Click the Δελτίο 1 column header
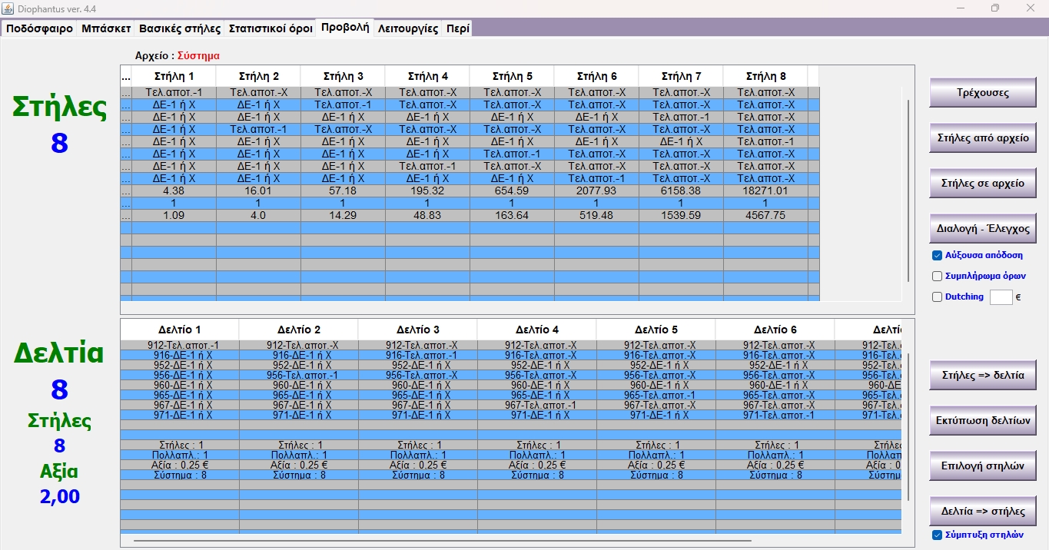 (x=179, y=330)
